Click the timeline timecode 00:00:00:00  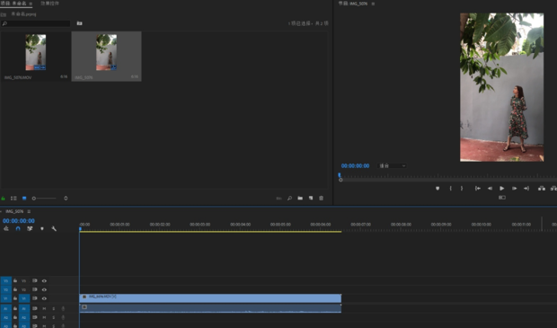(19, 221)
